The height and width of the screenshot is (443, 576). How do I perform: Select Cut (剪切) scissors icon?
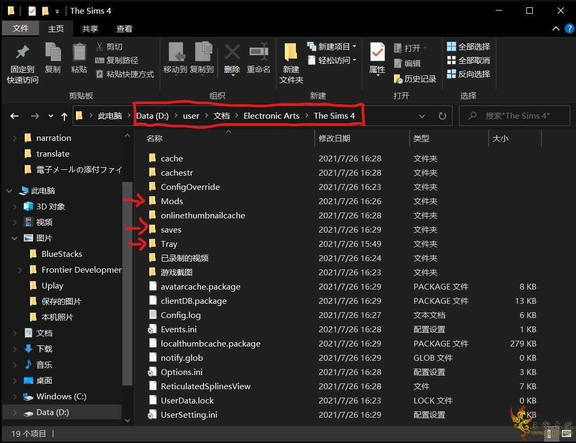[x=99, y=46]
